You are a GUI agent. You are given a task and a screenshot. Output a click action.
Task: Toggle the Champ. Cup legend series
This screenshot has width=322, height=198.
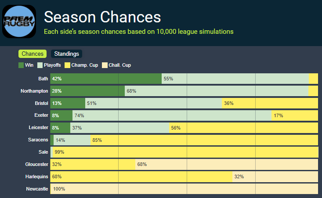pos(81,65)
